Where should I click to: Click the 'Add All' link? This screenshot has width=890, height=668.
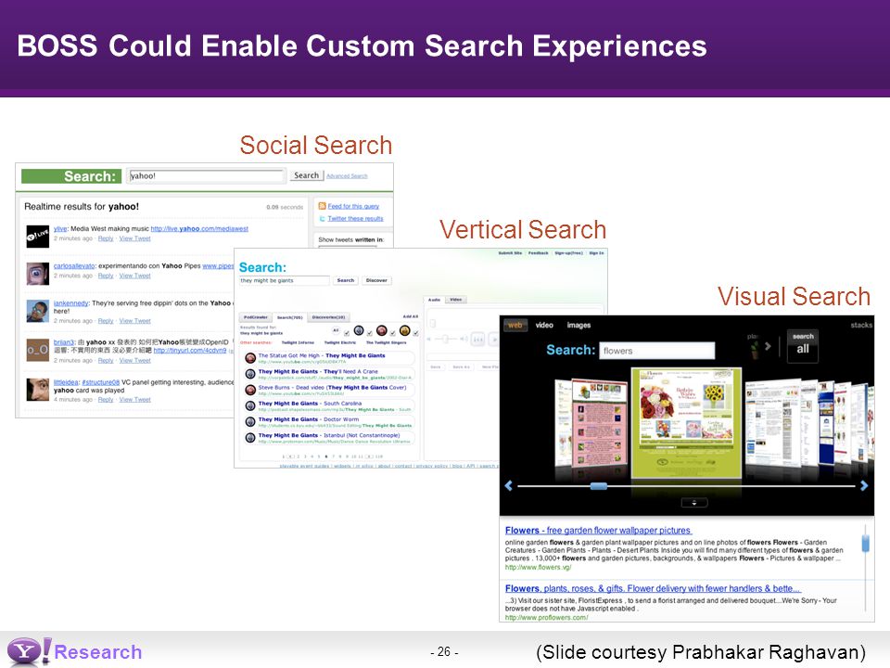[411, 316]
